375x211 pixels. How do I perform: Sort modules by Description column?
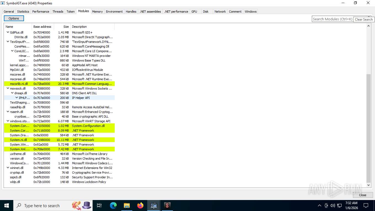(92, 27)
